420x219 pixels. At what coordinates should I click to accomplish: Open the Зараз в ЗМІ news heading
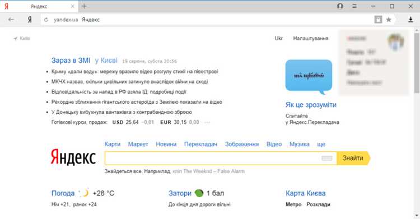point(71,60)
